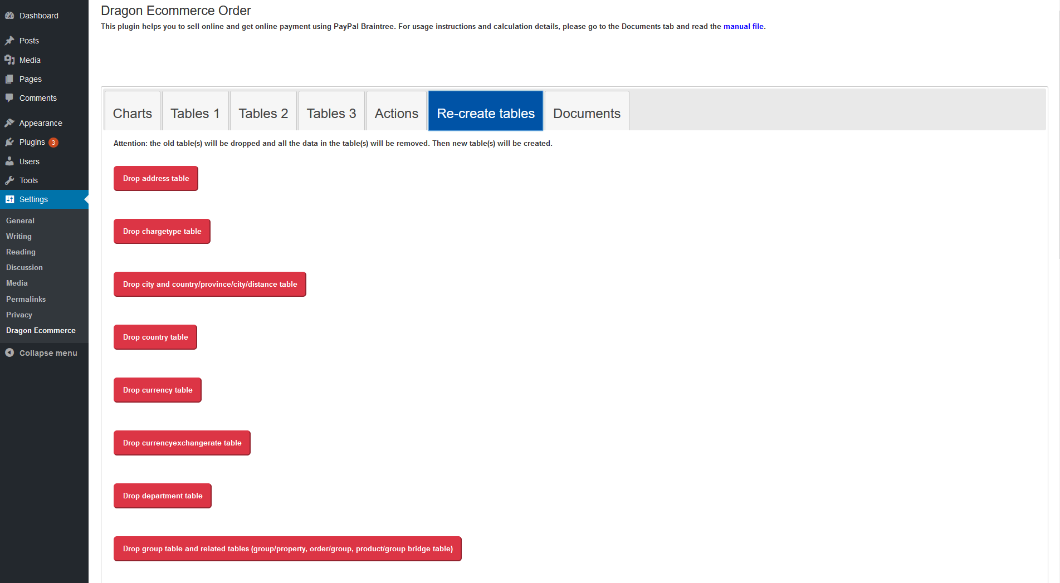This screenshot has width=1060, height=583.
Task: Click the Comments speech bubble icon
Action: 9,98
